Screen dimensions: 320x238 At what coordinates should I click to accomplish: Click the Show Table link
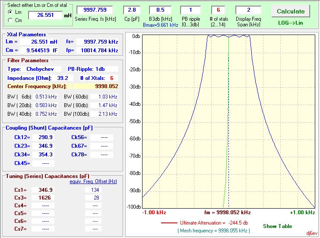(277, 226)
